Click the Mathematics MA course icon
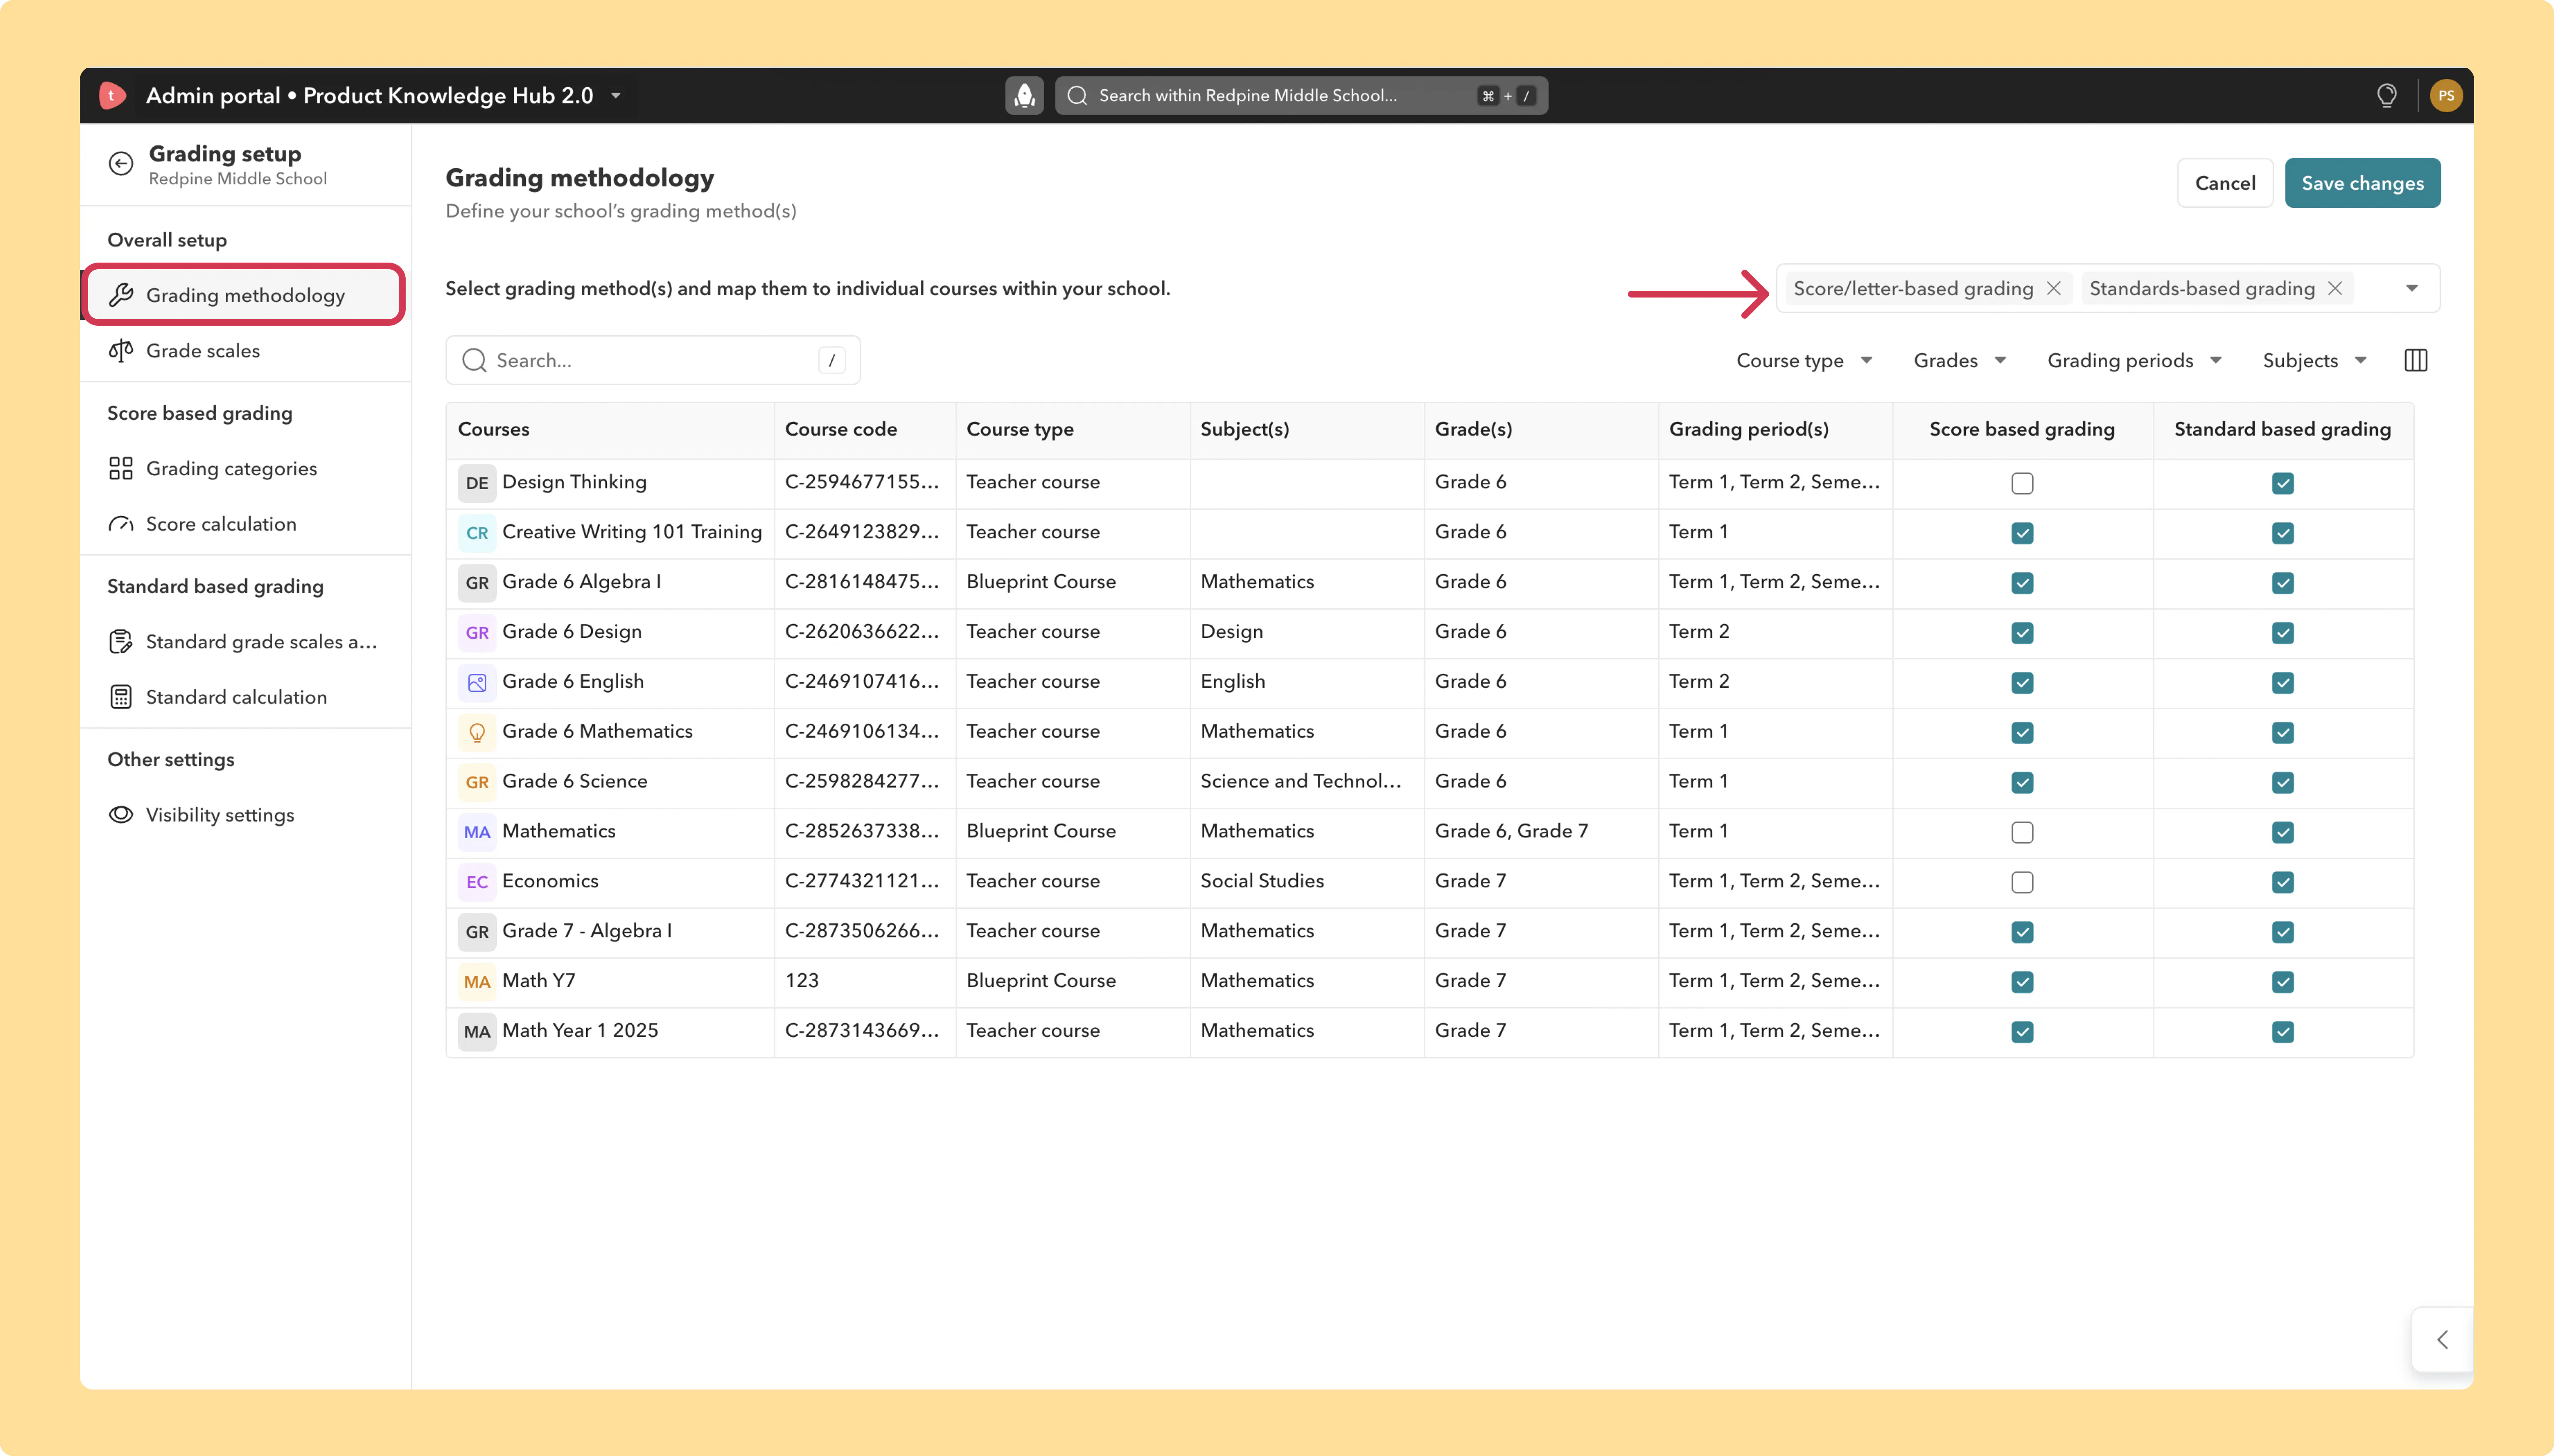Screen dimensions: 2554x1456 477,832
